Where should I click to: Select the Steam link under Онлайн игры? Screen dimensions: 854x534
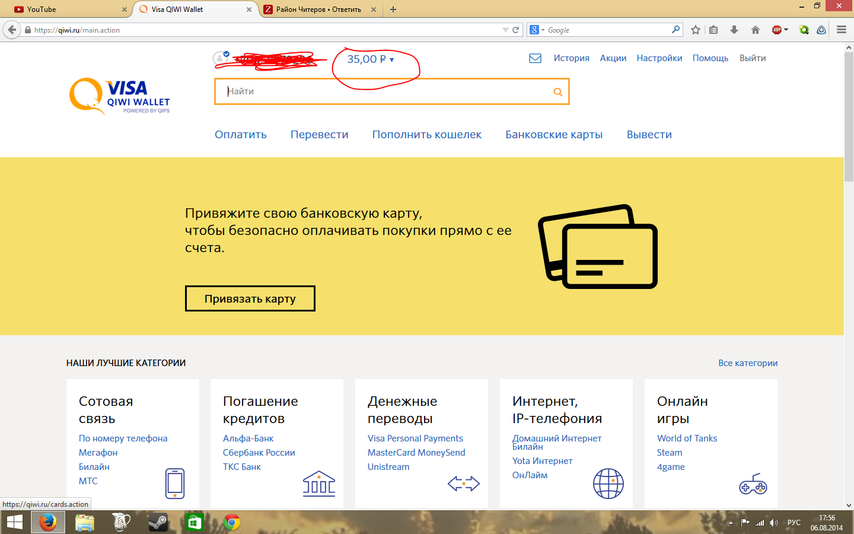(x=670, y=453)
